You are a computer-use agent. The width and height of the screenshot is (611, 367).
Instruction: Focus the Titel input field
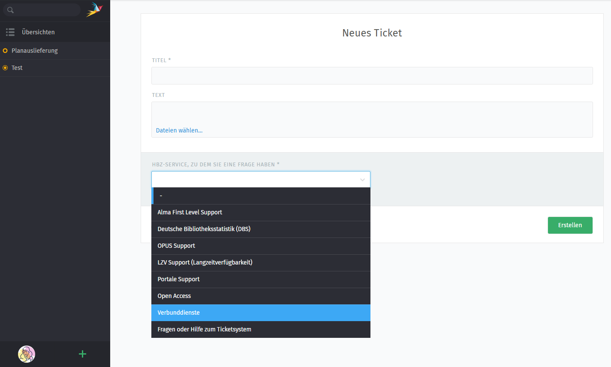coord(372,75)
